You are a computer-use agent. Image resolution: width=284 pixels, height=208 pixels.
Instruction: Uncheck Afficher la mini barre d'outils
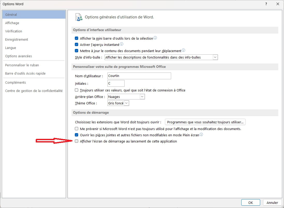point(77,38)
